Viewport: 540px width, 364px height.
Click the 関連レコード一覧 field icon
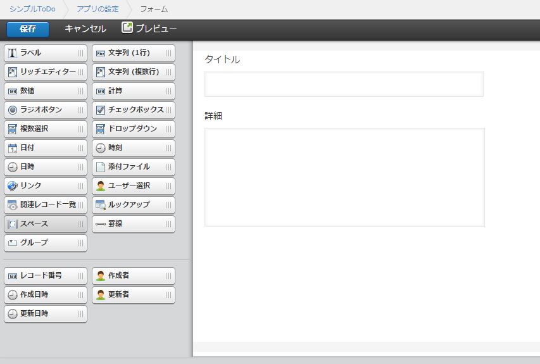point(13,205)
